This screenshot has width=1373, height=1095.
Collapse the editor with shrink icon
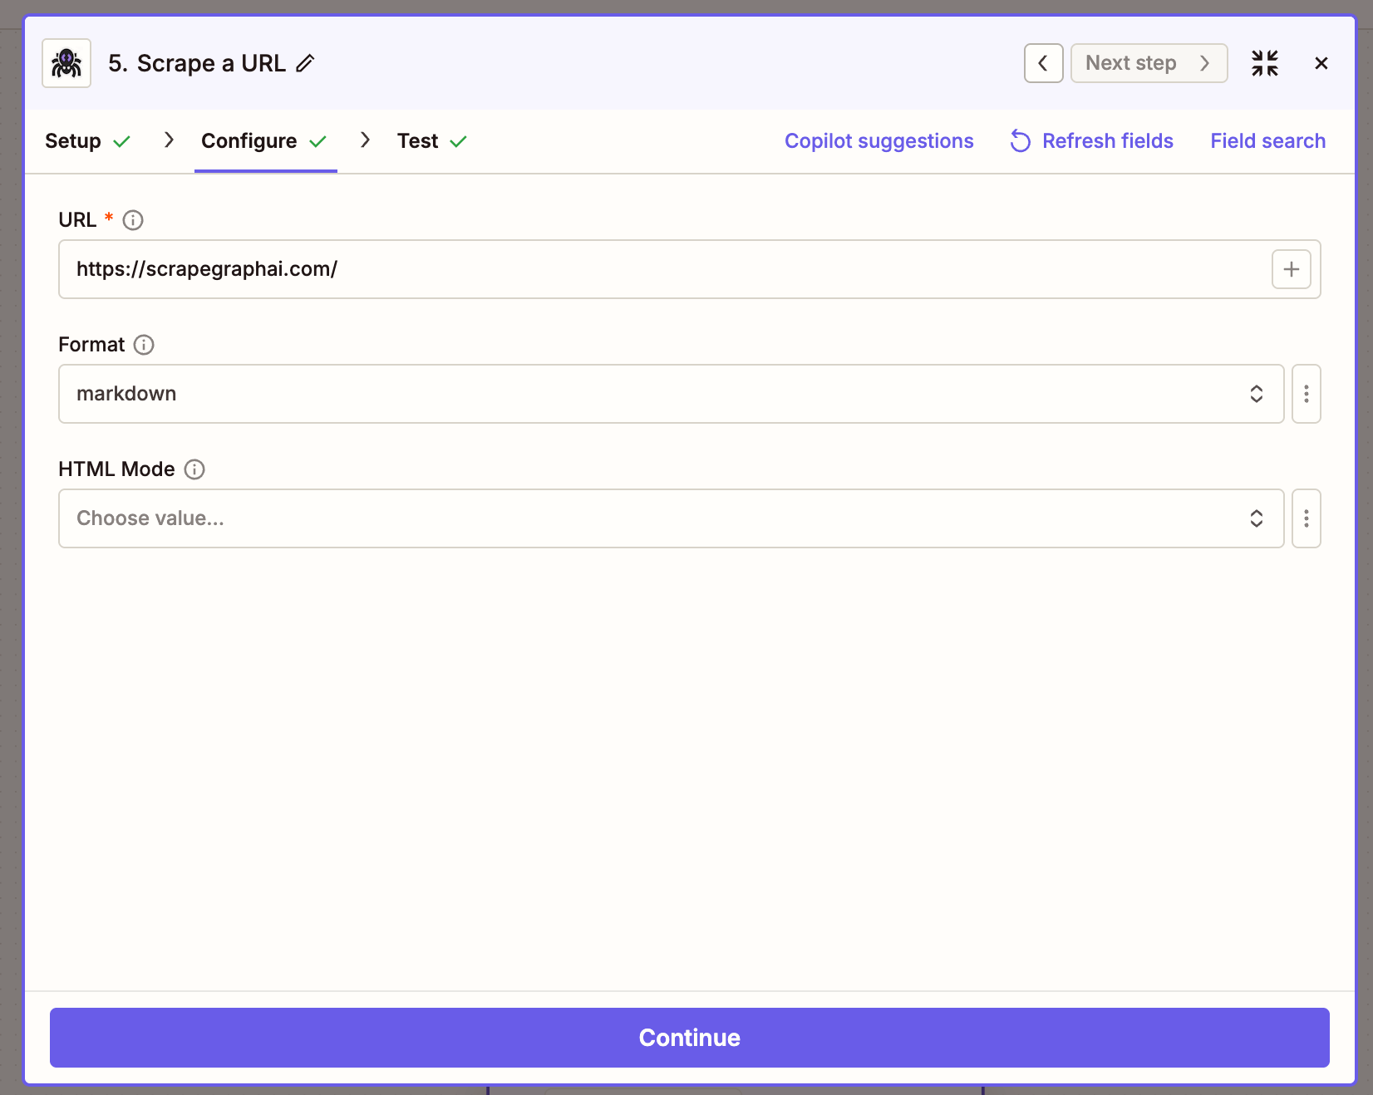[x=1265, y=63]
